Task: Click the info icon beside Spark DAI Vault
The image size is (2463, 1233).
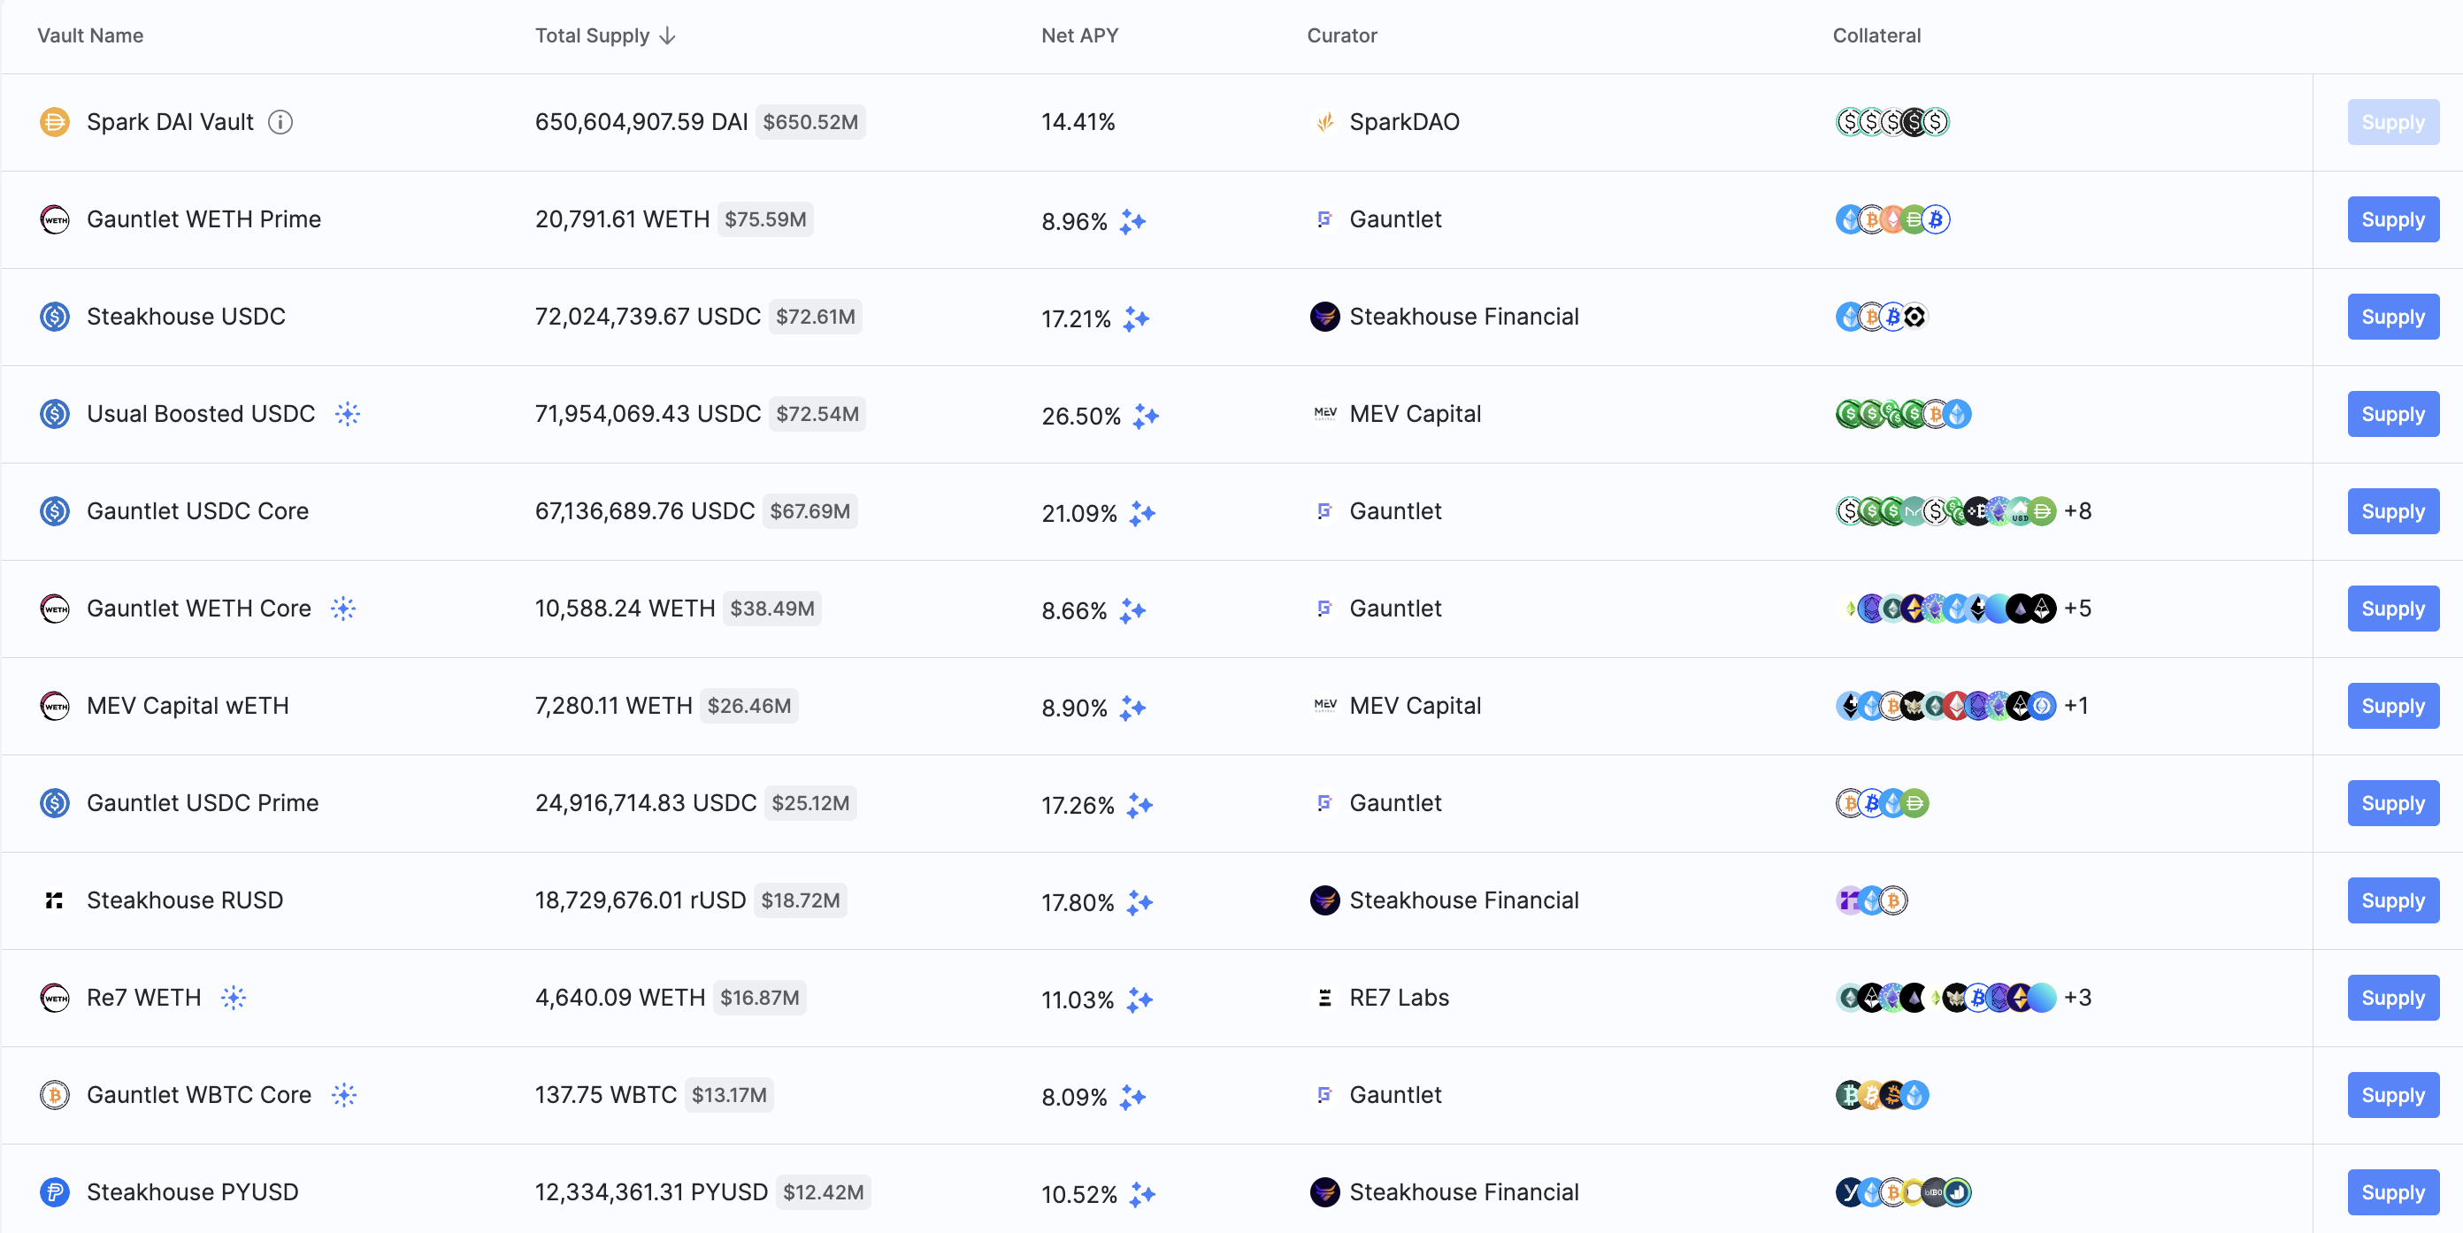Action: (x=280, y=122)
